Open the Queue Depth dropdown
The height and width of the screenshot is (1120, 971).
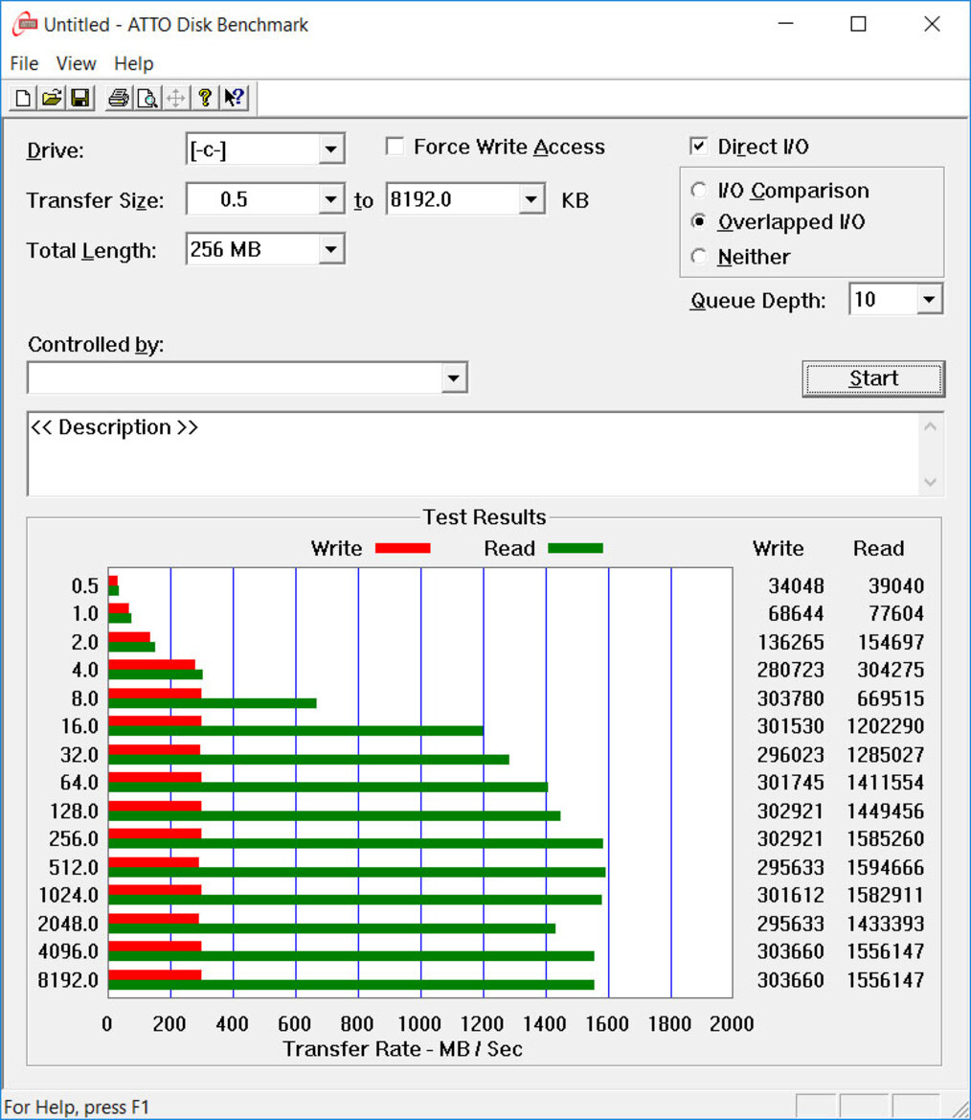coord(928,299)
